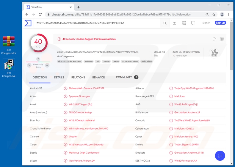Viewport: 235px width, 167px height.
Task: Switch to the DETAILS tab
Action: [x=59, y=78]
